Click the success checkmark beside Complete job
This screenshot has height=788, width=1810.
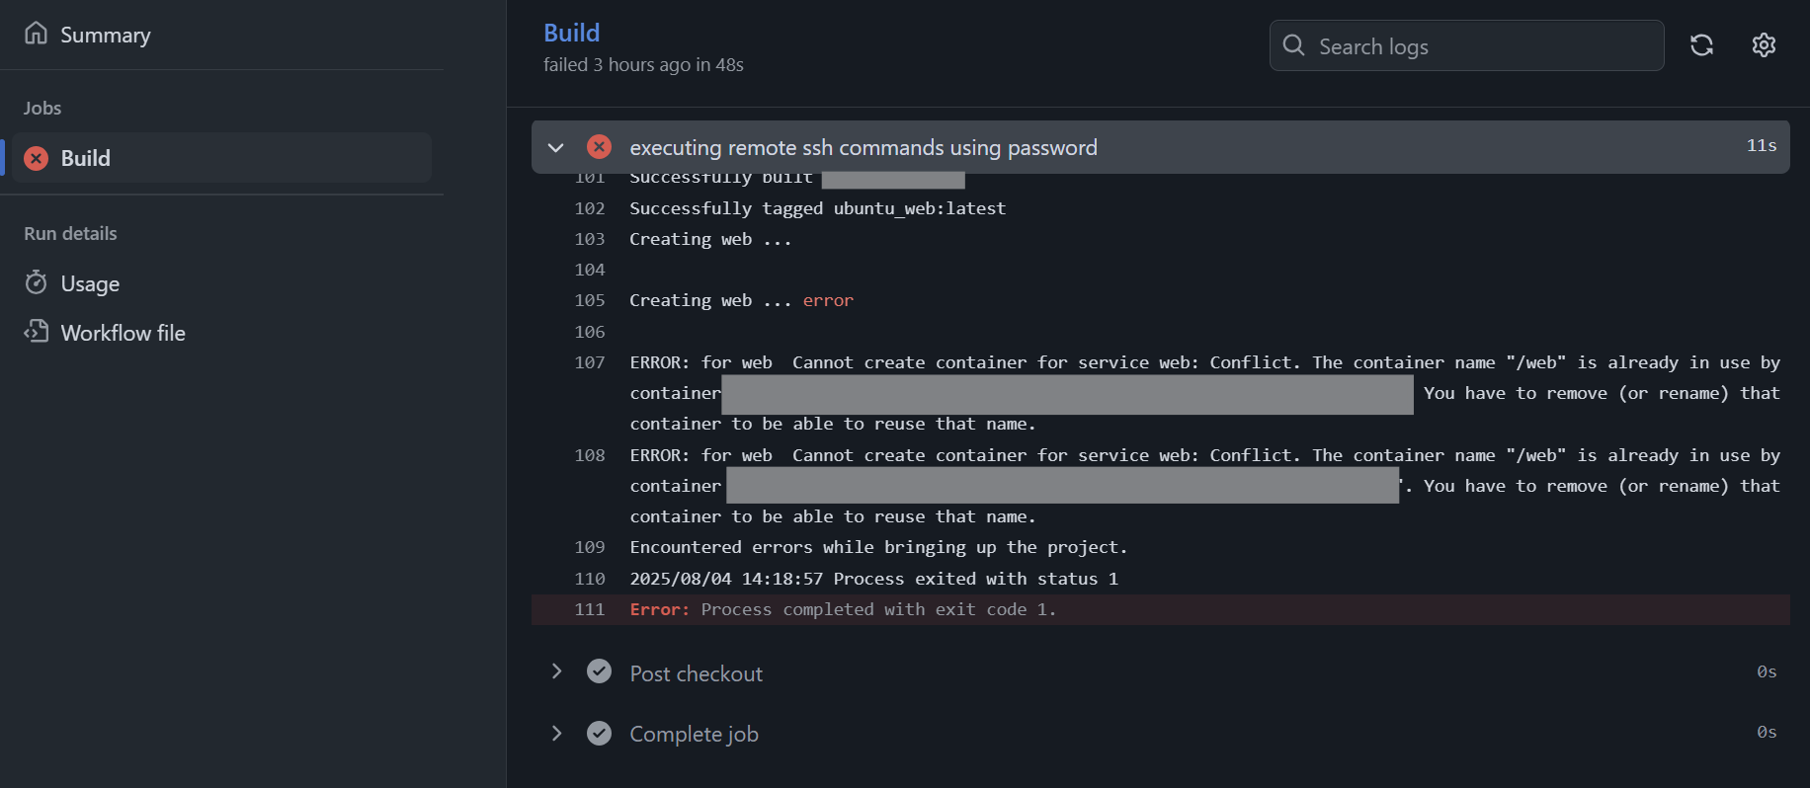[599, 733]
